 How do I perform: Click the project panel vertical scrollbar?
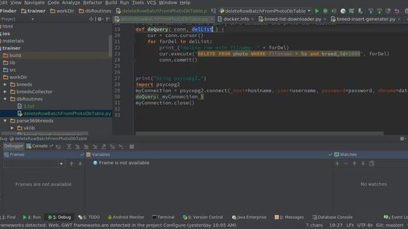coord(110,45)
